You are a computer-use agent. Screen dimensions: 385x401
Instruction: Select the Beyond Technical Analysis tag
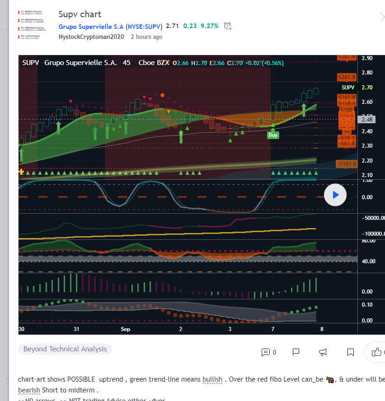[65, 349]
